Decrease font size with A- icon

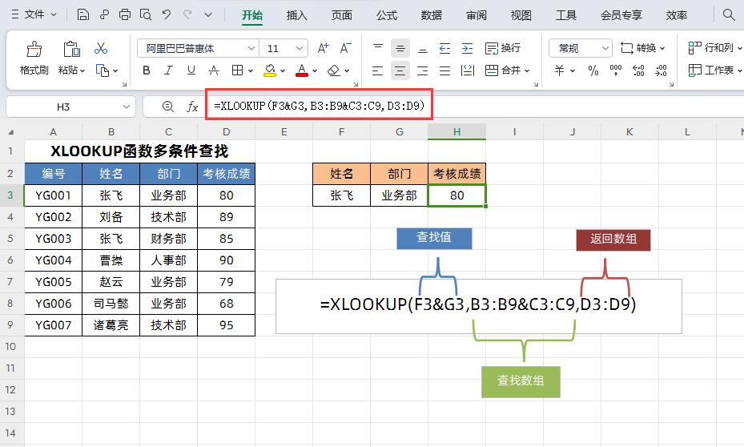pyautogui.click(x=345, y=48)
